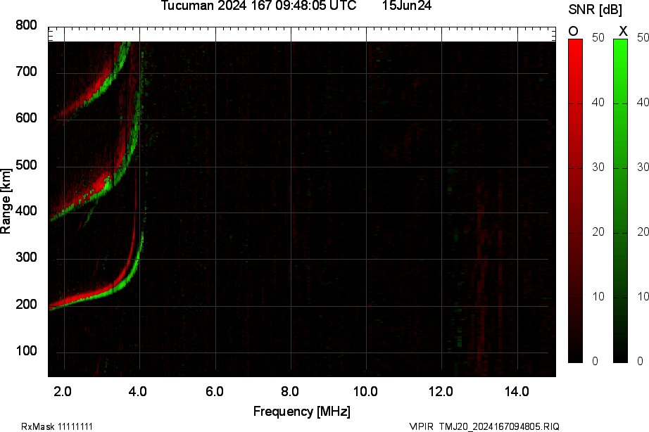
Task: Click the 800 km range tick label
Action: pyautogui.click(x=26, y=26)
